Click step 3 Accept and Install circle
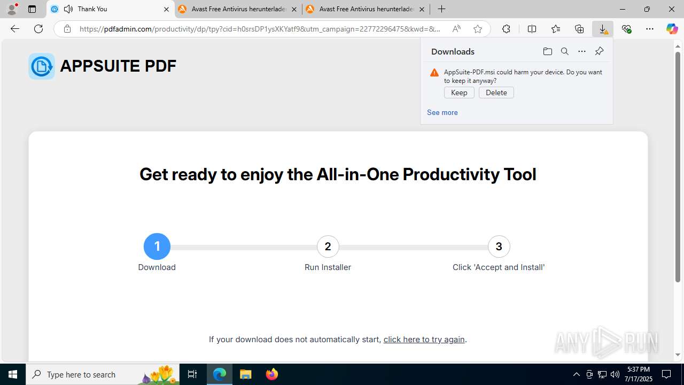Viewport: 684px width, 385px height. pos(499,247)
